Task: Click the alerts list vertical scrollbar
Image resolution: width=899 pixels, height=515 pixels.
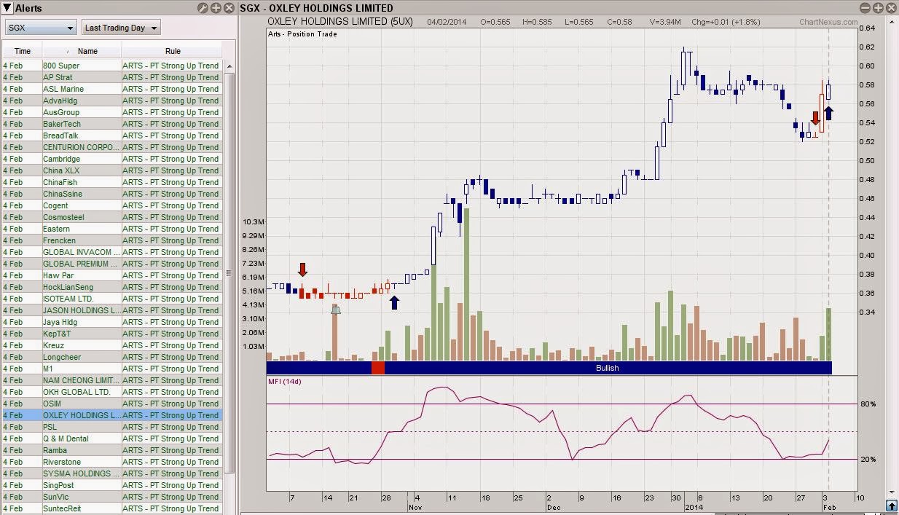Action: click(x=229, y=277)
